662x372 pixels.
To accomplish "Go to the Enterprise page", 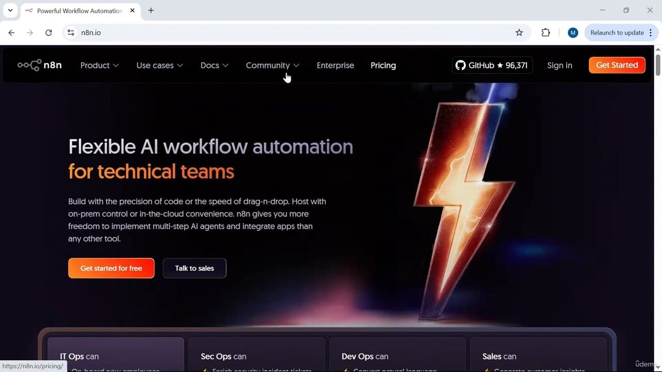I will [x=335, y=65].
